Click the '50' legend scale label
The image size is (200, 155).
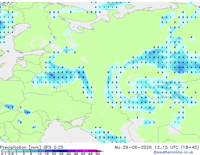pos(98,154)
